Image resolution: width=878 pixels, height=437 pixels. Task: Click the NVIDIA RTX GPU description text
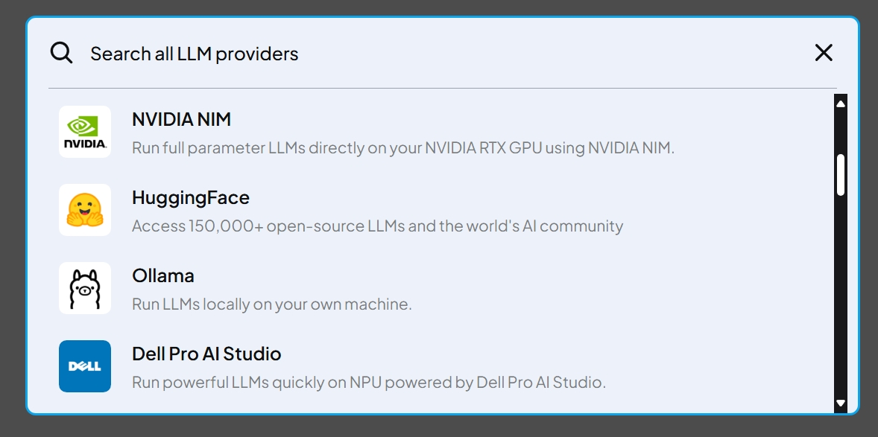point(402,147)
